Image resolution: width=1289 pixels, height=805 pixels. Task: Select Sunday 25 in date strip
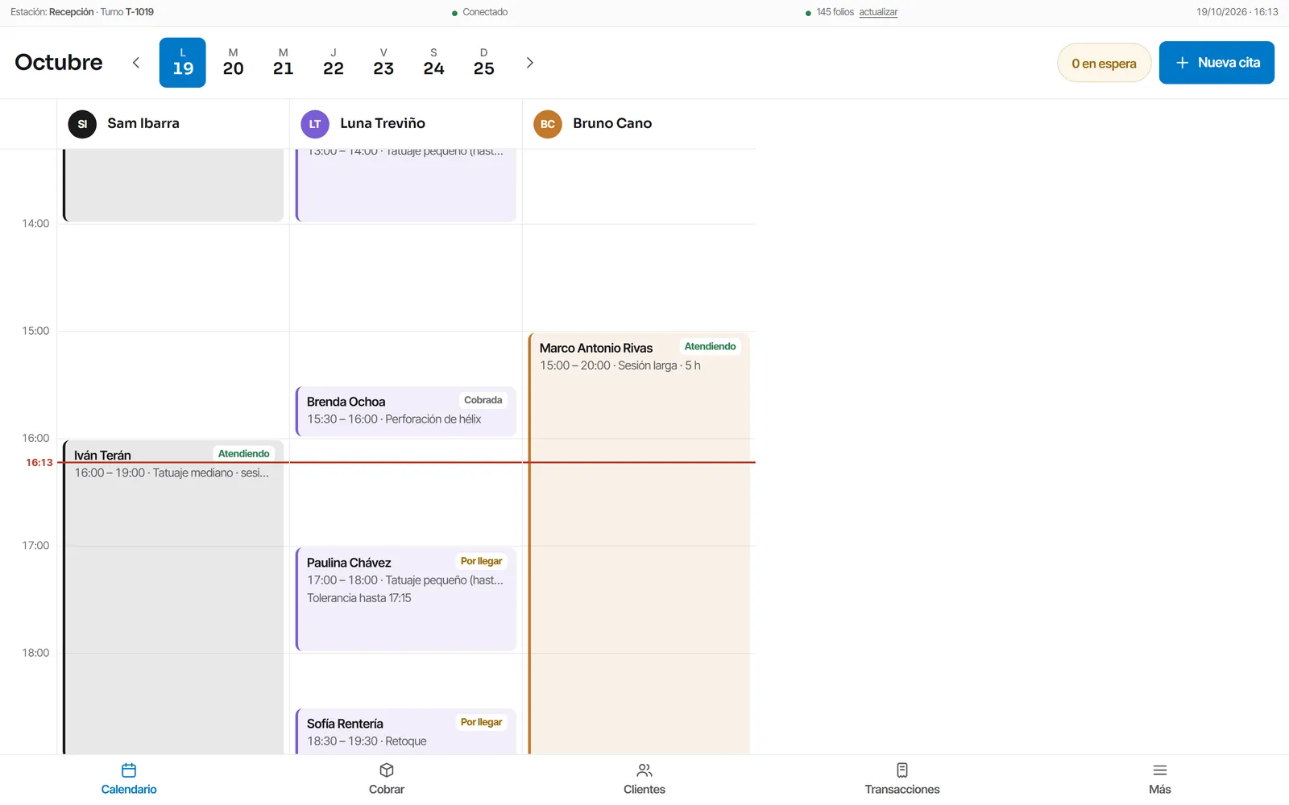pos(483,63)
